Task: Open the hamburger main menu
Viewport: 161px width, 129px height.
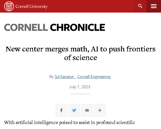Action: coord(154,6)
